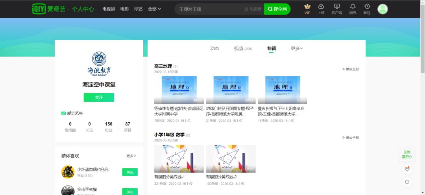
Task: Open the 电影 menu item
Action: pyautogui.click(x=124, y=9)
